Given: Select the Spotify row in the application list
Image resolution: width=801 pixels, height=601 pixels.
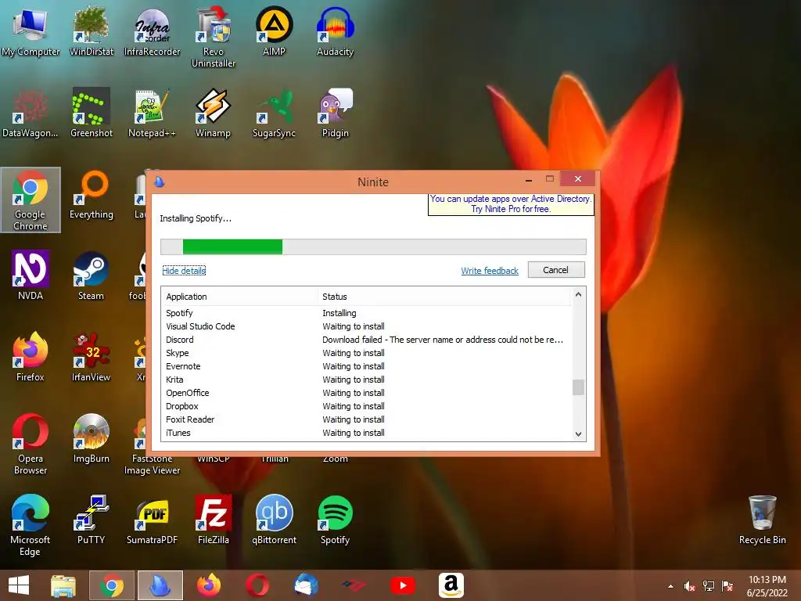Looking at the screenshot, I should coord(366,313).
